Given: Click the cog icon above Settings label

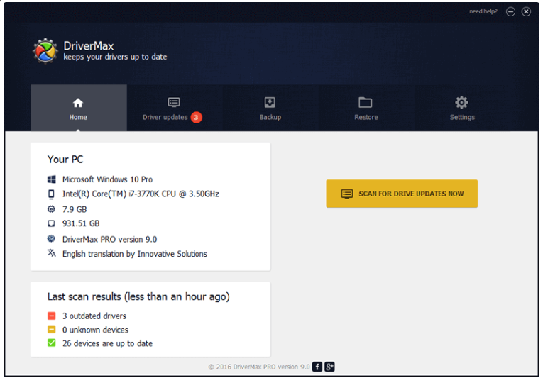Looking at the screenshot, I should tap(461, 102).
